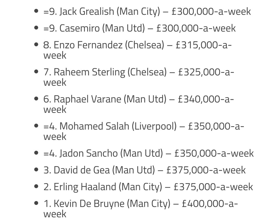Screen dimensions: 265x221
Task: Select the Kevin De Bruyne entry
Action: click(x=141, y=204)
